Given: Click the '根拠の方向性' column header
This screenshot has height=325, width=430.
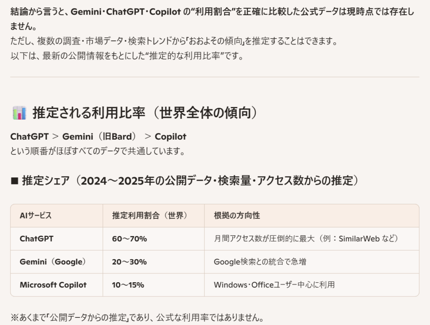Looking at the screenshot, I should [237, 216].
